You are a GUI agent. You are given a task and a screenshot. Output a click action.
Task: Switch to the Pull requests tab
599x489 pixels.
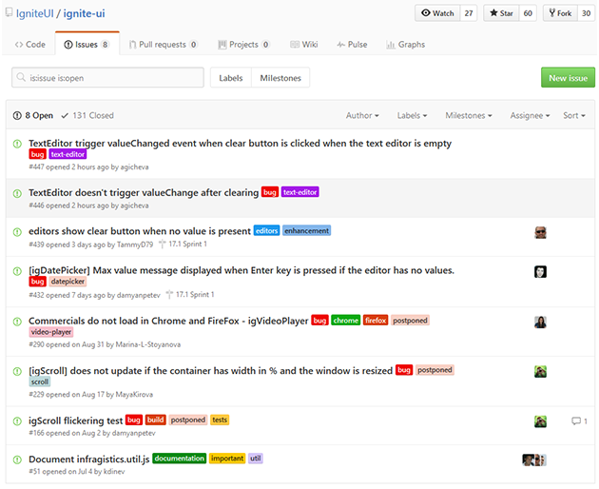162,45
